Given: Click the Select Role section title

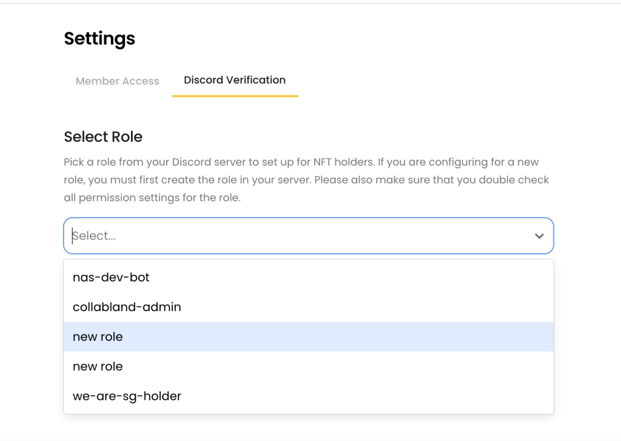Looking at the screenshot, I should click(x=103, y=136).
